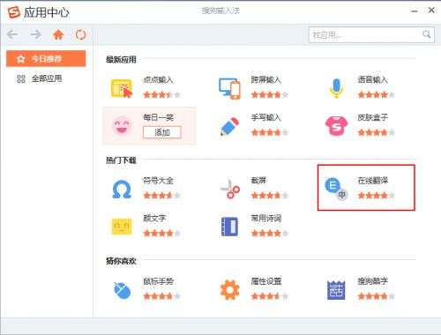Open the 皮肤盒子 shirt icon
The image size is (441, 335).
coord(336,126)
